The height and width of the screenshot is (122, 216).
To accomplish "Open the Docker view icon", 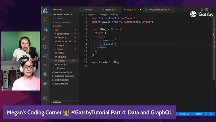I will 45,83.
